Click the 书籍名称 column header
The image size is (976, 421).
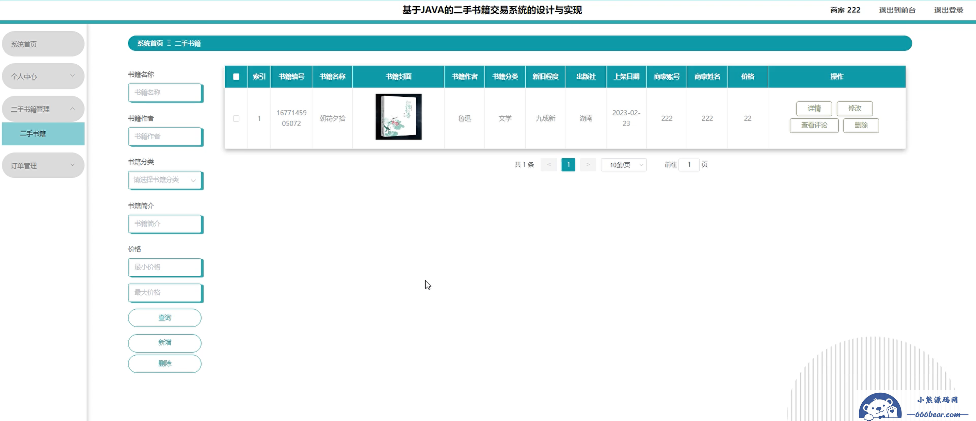coord(332,77)
